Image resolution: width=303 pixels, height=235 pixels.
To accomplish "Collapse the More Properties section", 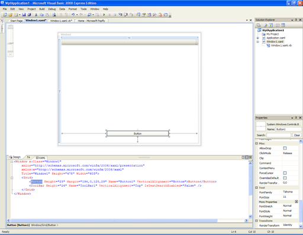I will [x=296, y=202].
